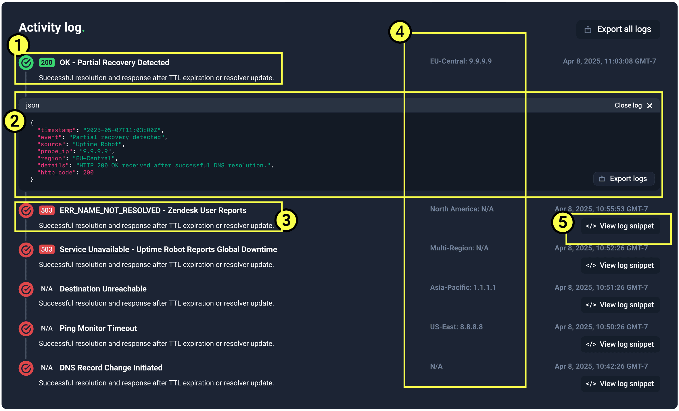Click the Export all logs button
Screen dimensions: 679x411
[x=618, y=29]
